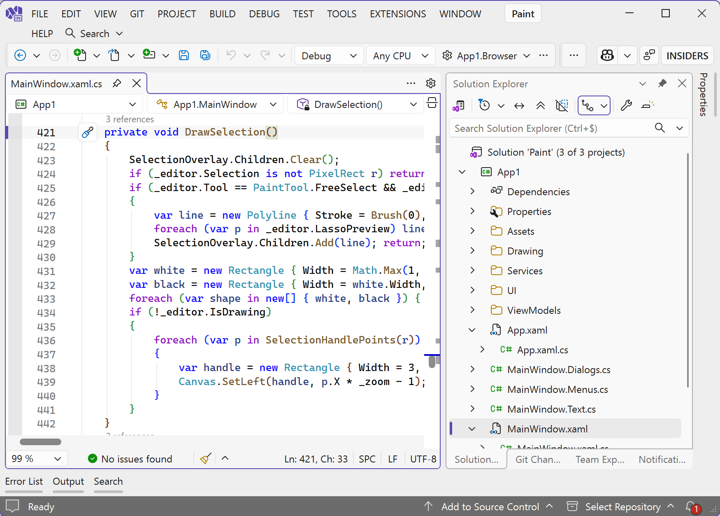Close the MainWindow.xaml.cs tab

(137, 84)
